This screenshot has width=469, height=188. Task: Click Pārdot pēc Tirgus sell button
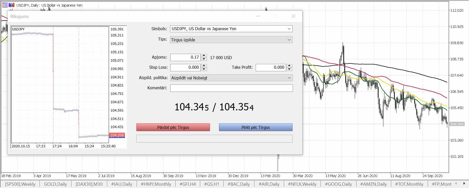pos(173,127)
